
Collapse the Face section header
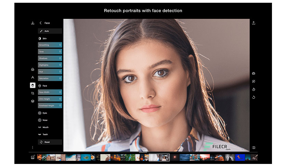43,86
